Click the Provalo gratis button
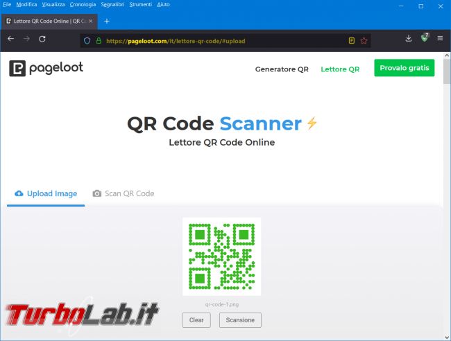Image resolution: width=451 pixels, height=341 pixels. pyautogui.click(x=404, y=68)
